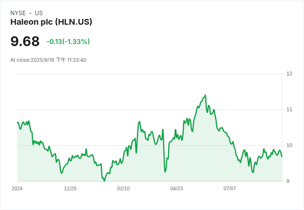Screen dimensions: 304x210
Task: Click the -0.13(-1.33%) change figure
Action: point(68,42)
